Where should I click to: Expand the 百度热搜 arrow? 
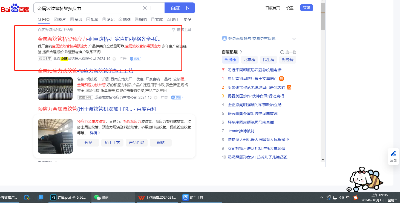point(241,52)
